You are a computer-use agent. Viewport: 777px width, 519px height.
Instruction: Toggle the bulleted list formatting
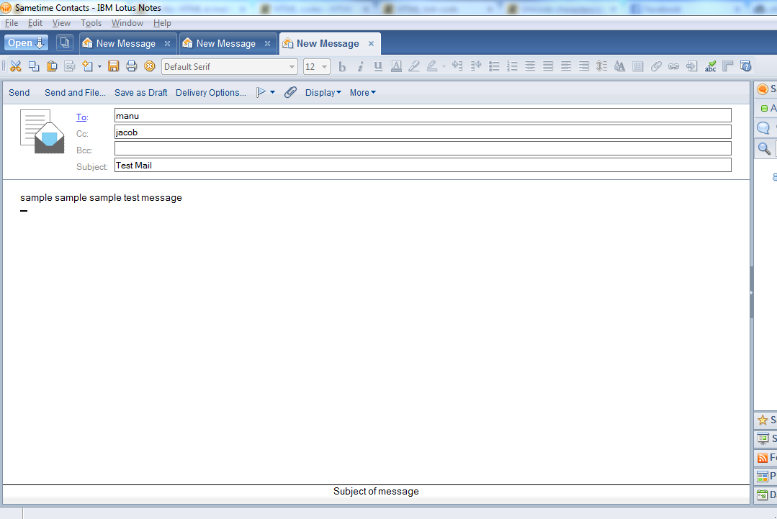pyautogui.click(x=494, y=66)
